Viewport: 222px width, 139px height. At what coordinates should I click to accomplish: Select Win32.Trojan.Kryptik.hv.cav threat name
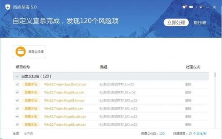click(x=64, y=100)
